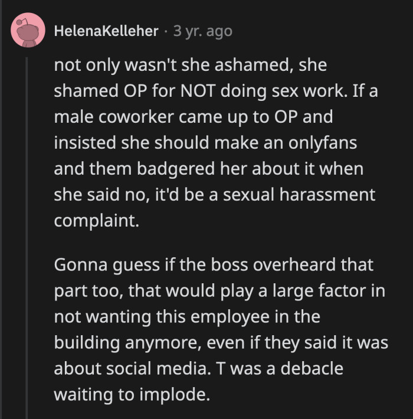Screen dimensions: 413x419
Task: Open the HelenaKelleher user profile link
Action: (106, 31)
